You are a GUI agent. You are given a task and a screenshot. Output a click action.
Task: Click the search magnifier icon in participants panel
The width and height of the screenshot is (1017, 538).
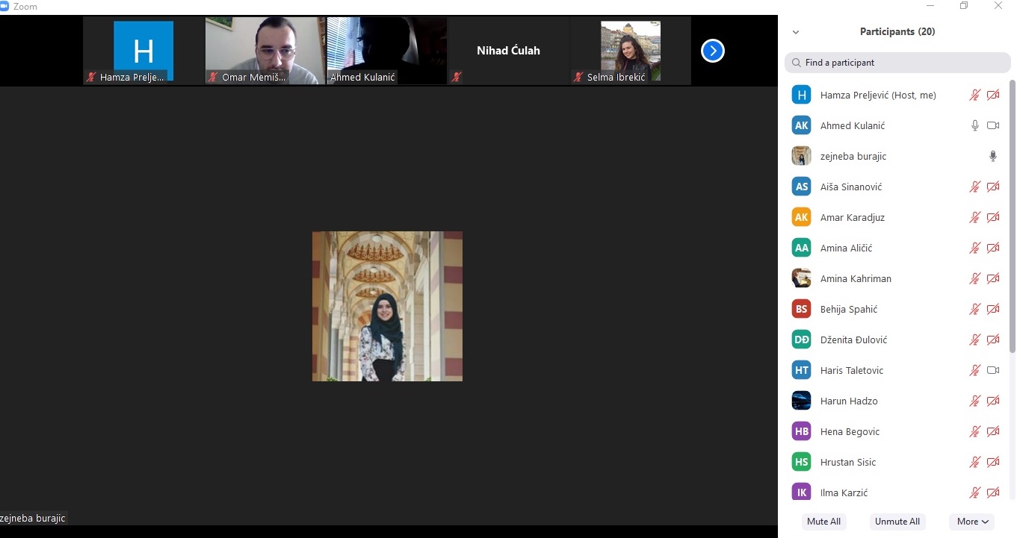click(797, 63)
